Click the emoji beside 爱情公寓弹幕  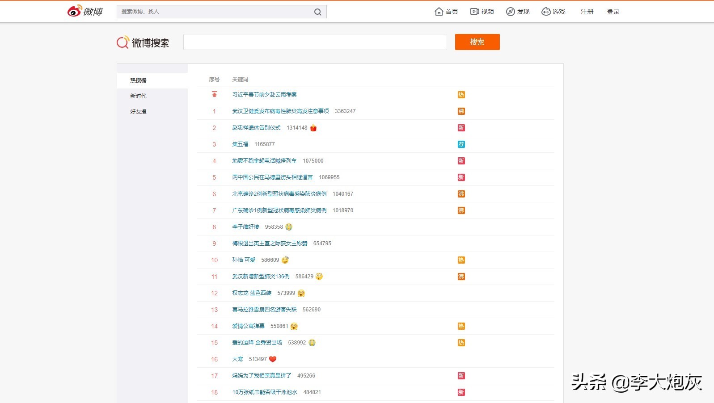294,327
